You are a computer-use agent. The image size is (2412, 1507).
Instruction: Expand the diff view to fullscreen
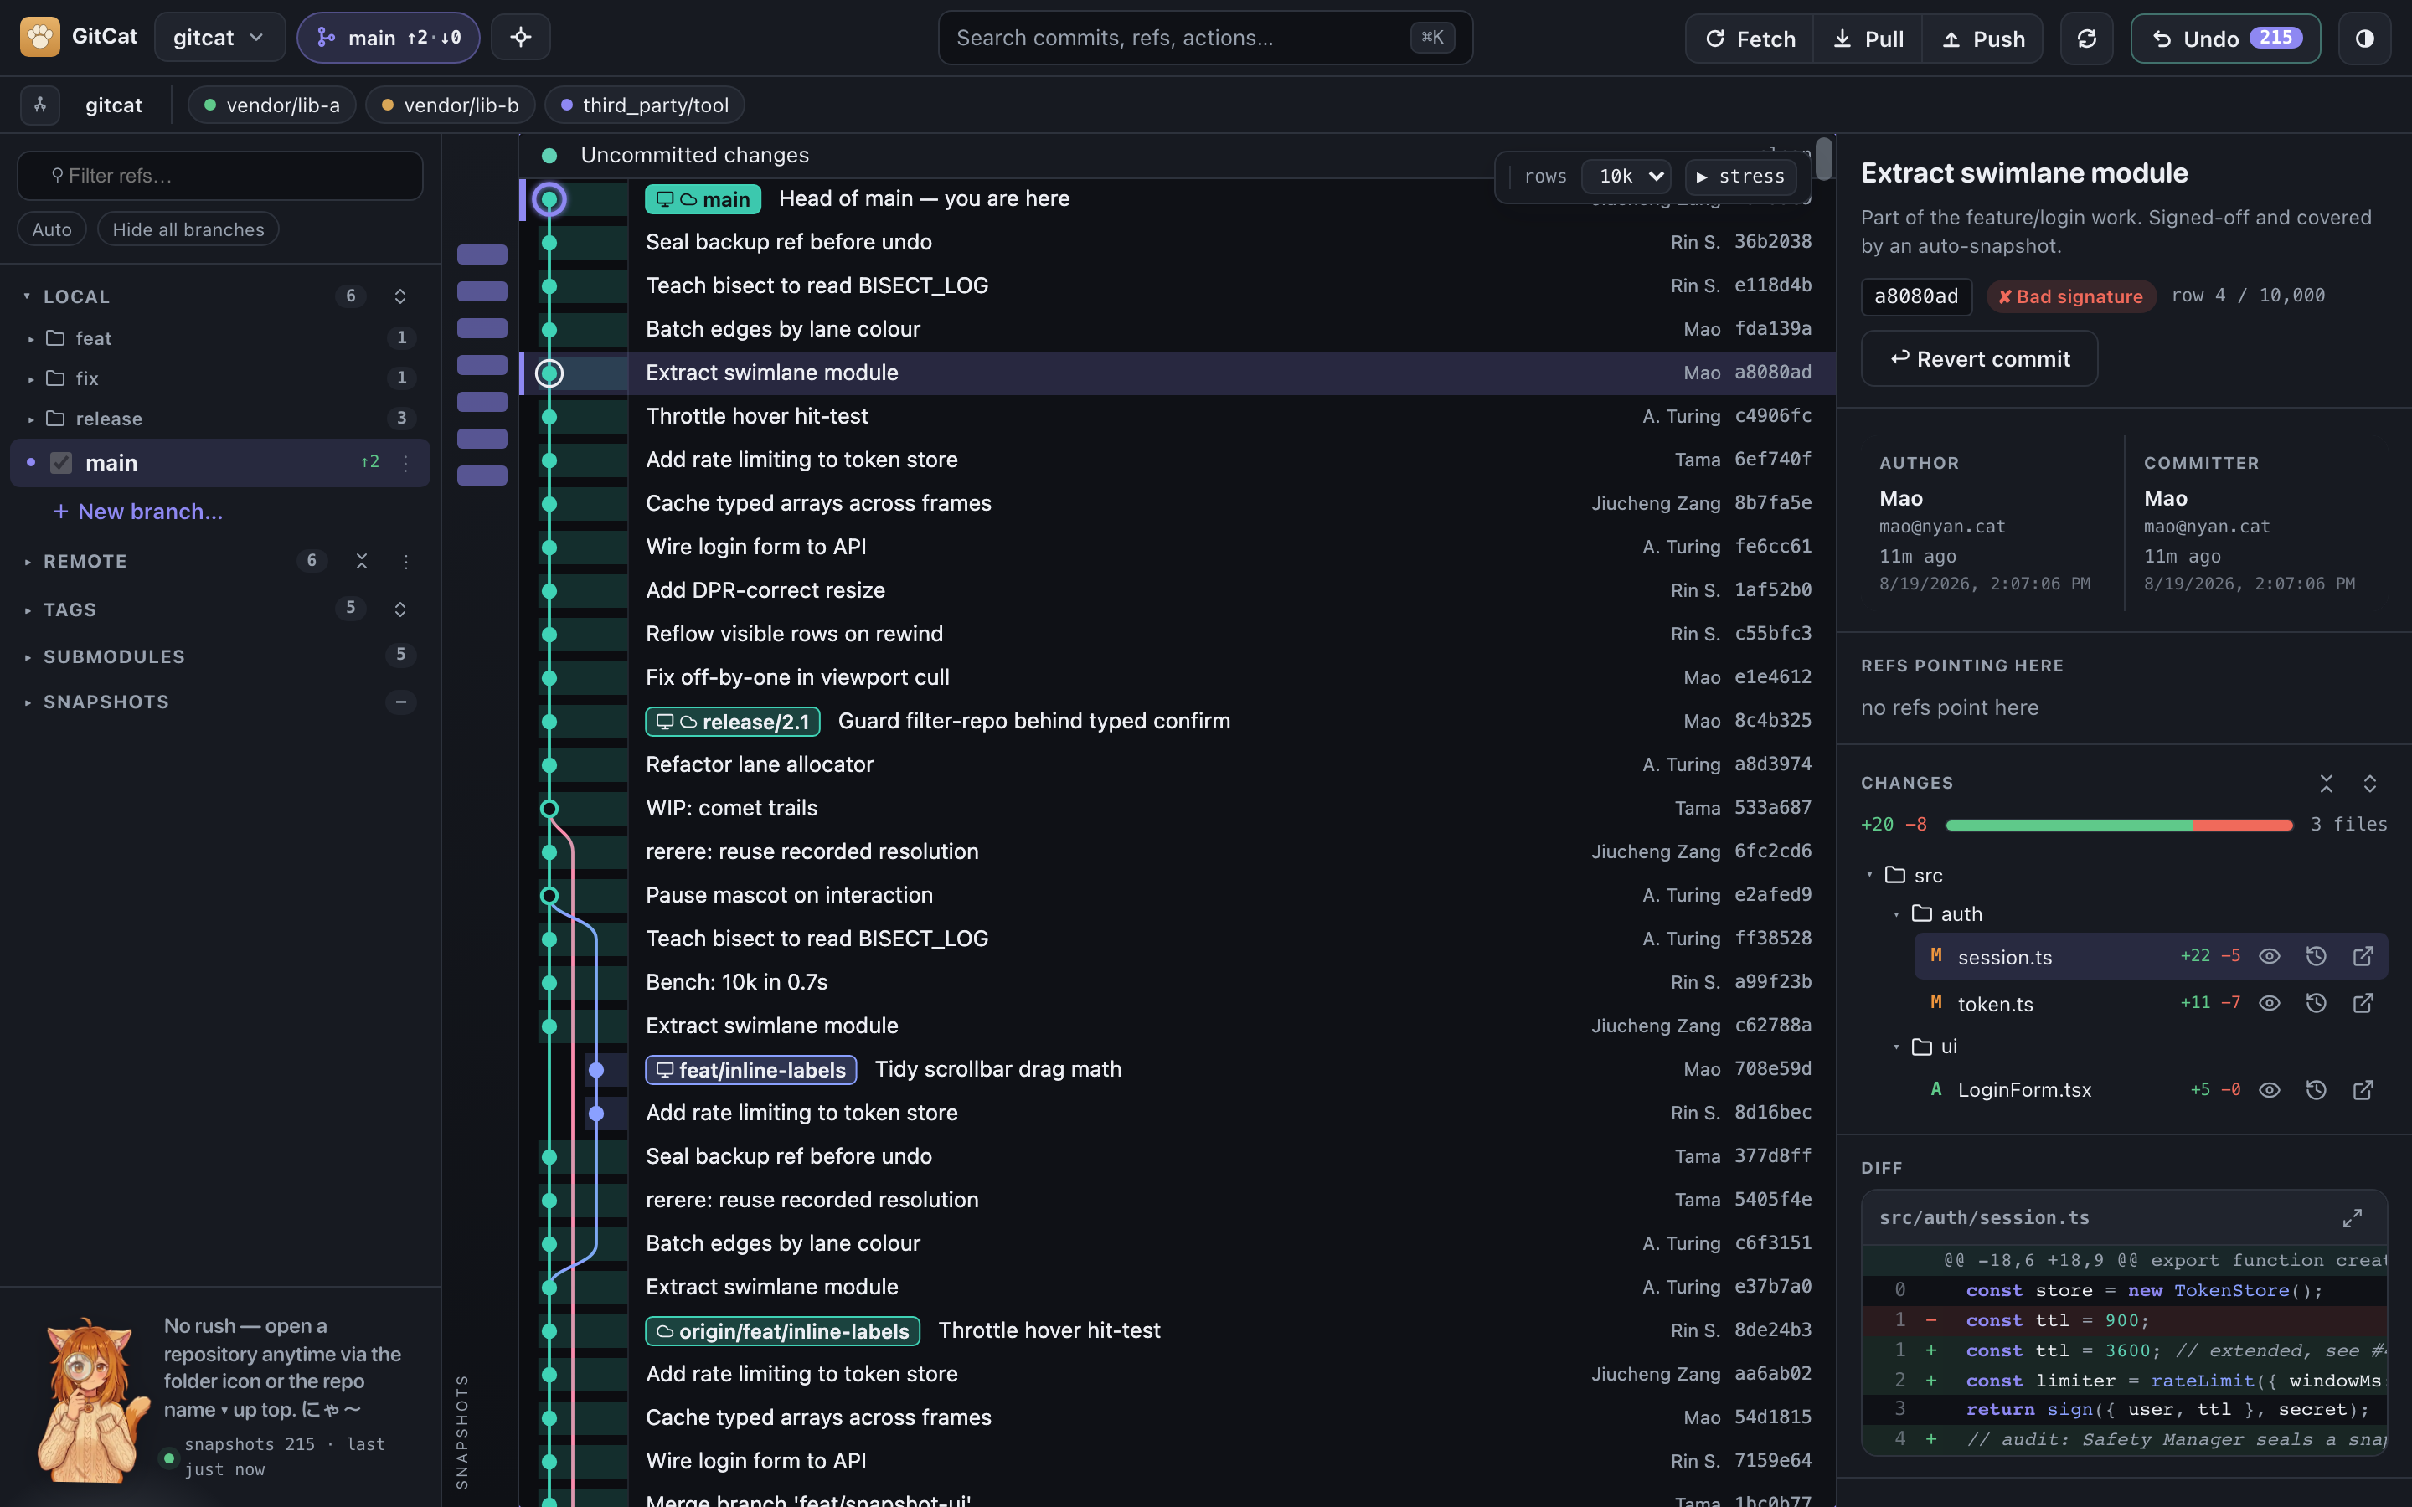[x=2353, y=1218]
